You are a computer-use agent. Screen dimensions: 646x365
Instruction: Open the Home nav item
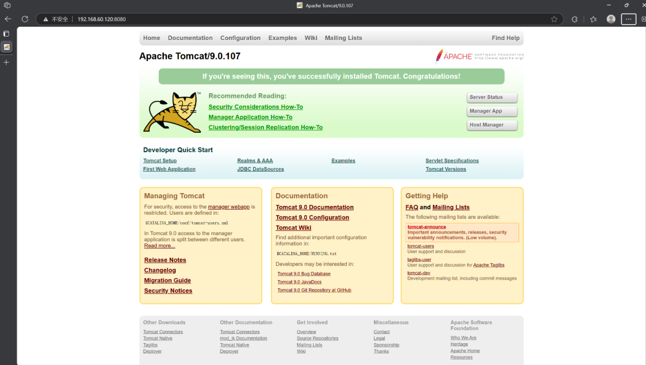151,38
